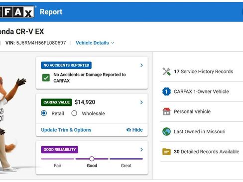Click the CARFAX logo in header
Viewport: 243px width, 182px height.
pyautogui.click(x=17, y=12)
